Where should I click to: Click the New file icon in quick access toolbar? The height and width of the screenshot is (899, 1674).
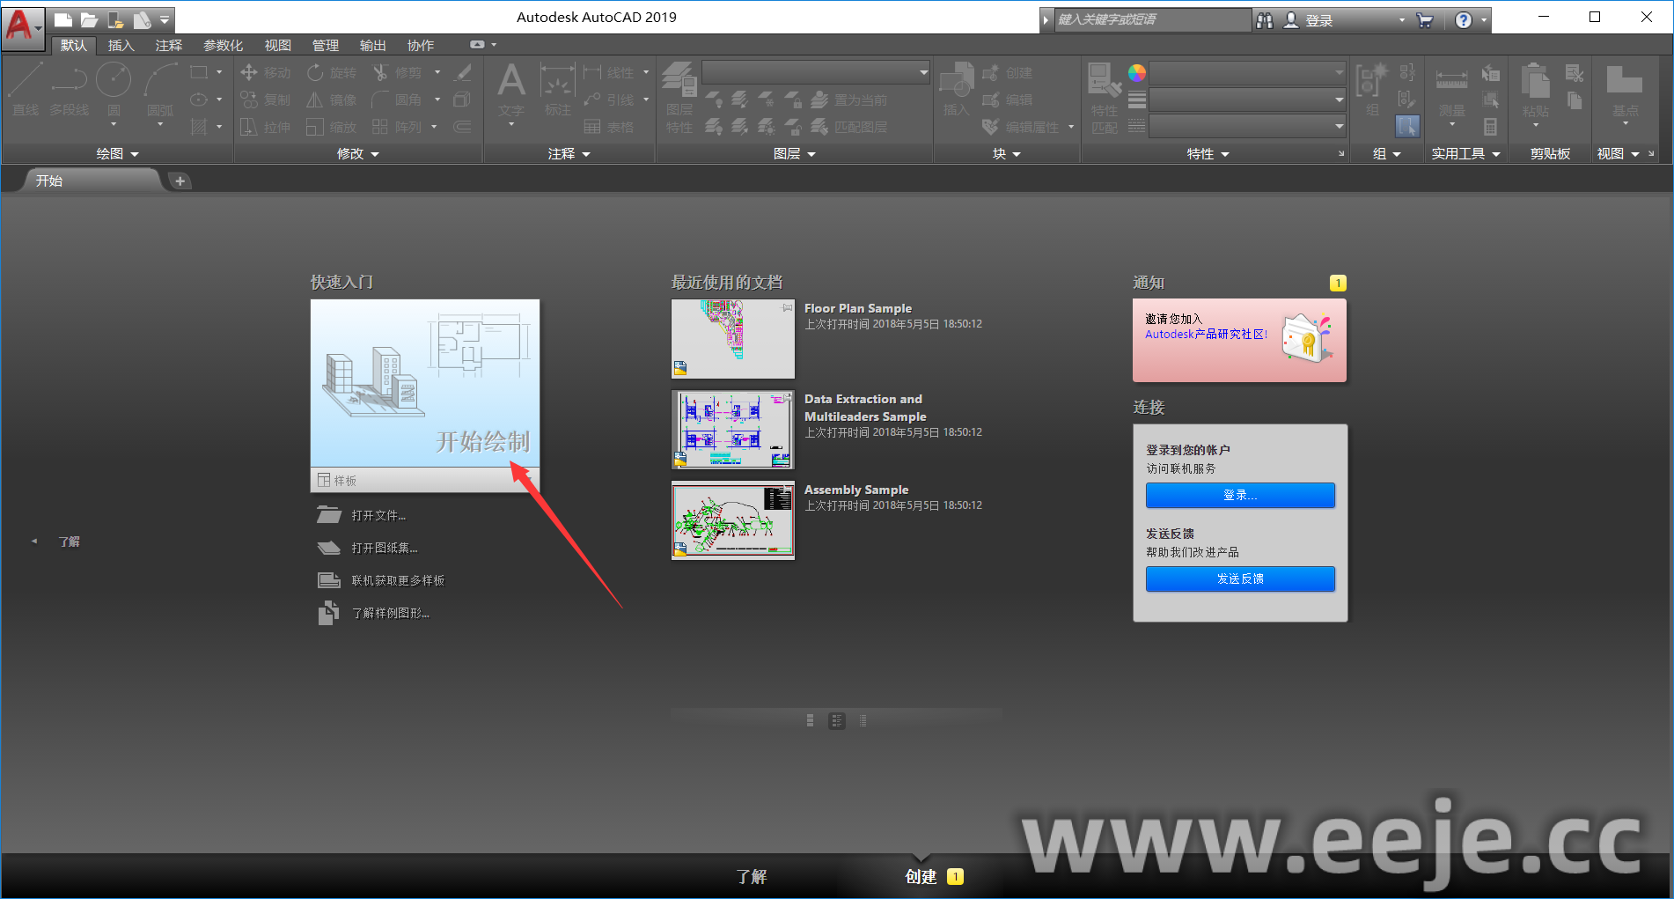(62, 19)
